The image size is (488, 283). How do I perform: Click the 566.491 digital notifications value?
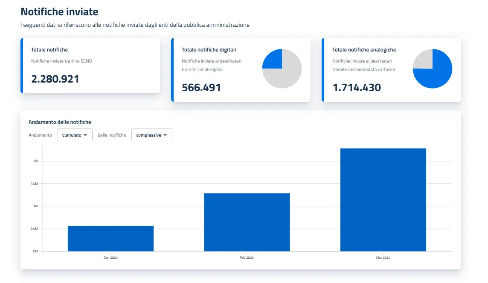201,88
